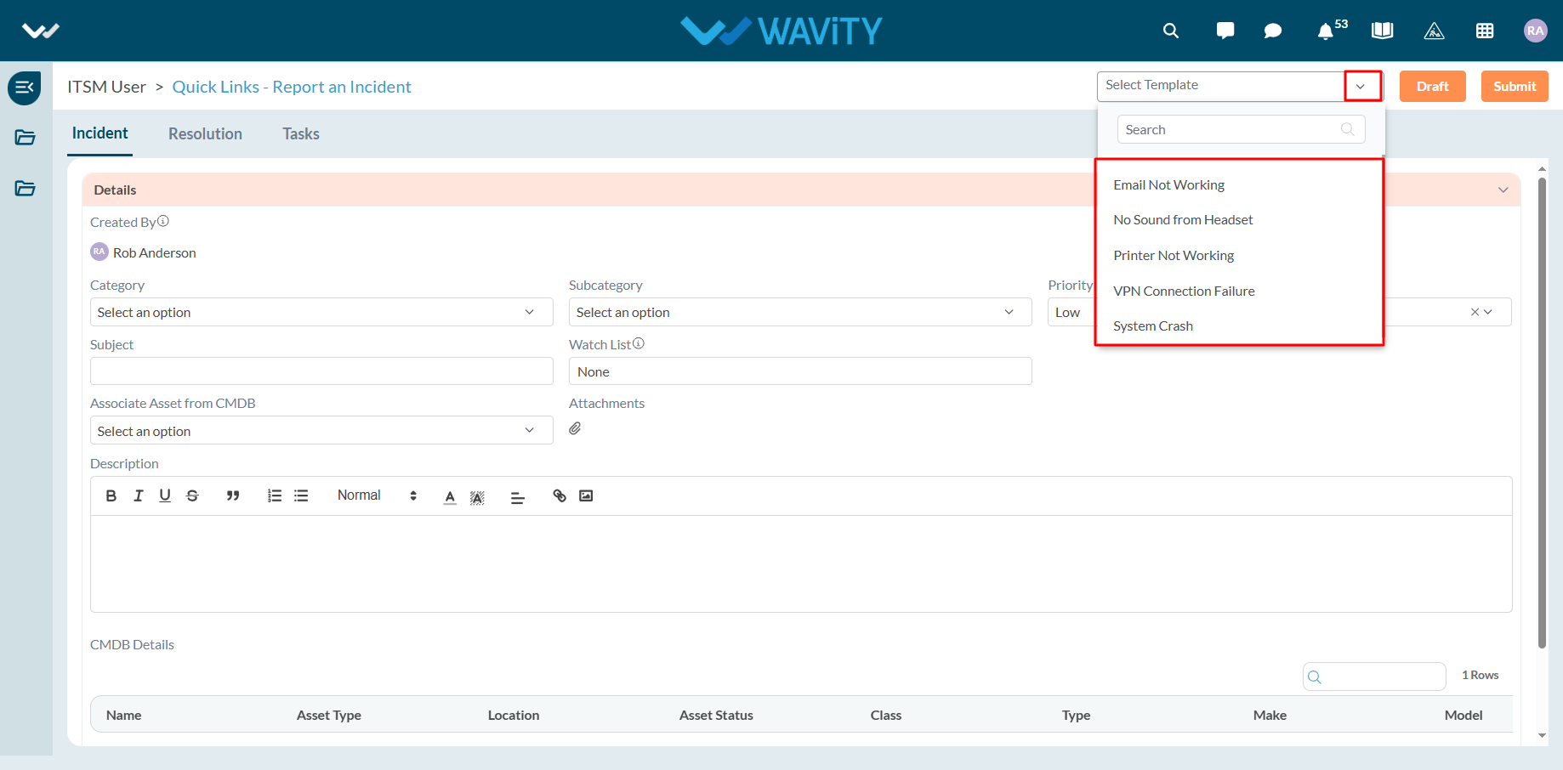The height and width of the screenshot is (770, 1563).
Task: Sort by Asset Status column header
Action: point(716,715)
